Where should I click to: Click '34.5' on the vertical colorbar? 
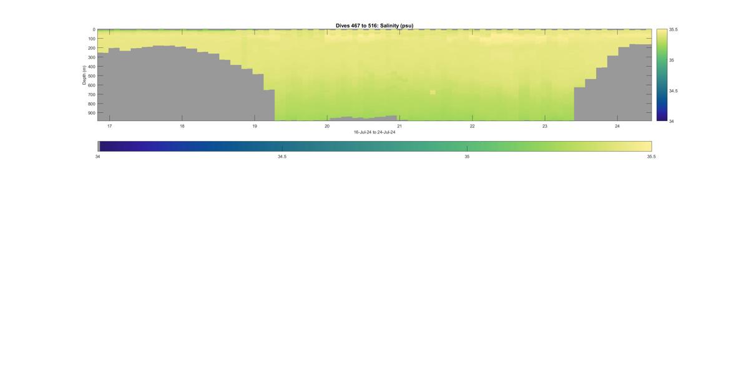point(673,90)
